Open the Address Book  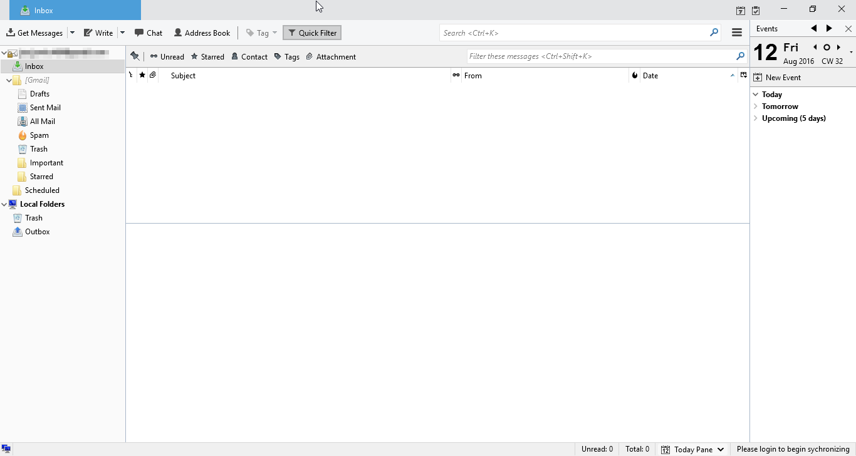point(202,32)
